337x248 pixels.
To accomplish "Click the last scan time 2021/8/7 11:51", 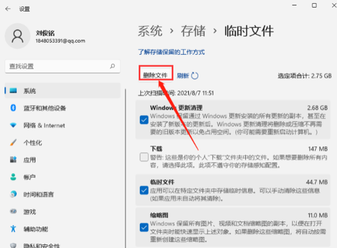I will coord(195,93).
